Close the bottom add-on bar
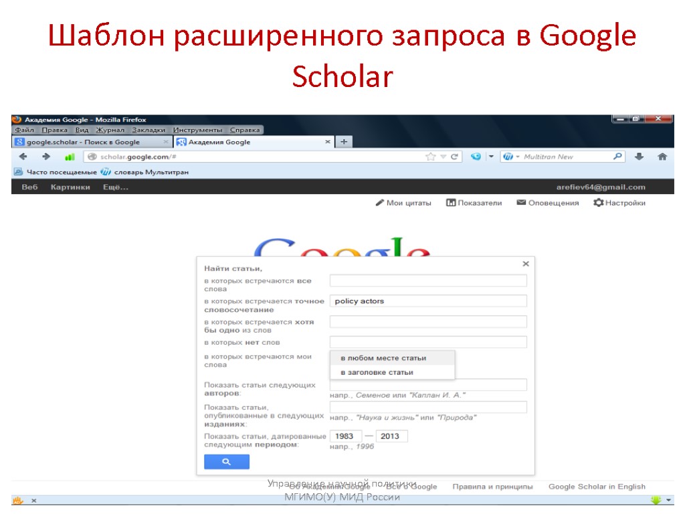The image size is (685, 514). (33, 501)
